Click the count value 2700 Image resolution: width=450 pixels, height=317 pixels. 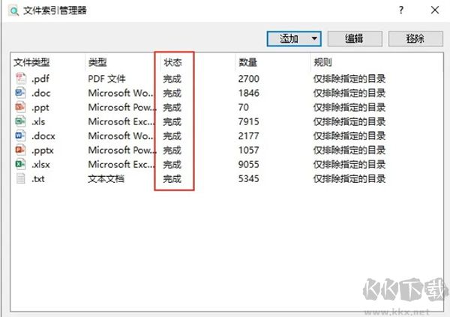[x=248, y=79]
